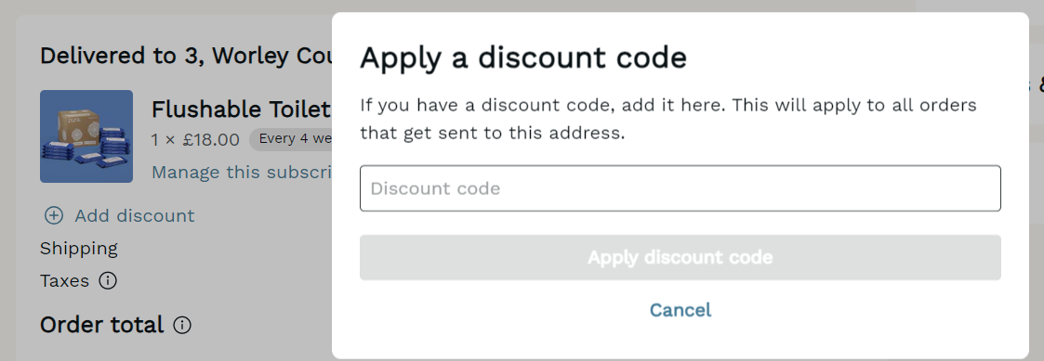Click the Apply discount code button

pos(680,257)
